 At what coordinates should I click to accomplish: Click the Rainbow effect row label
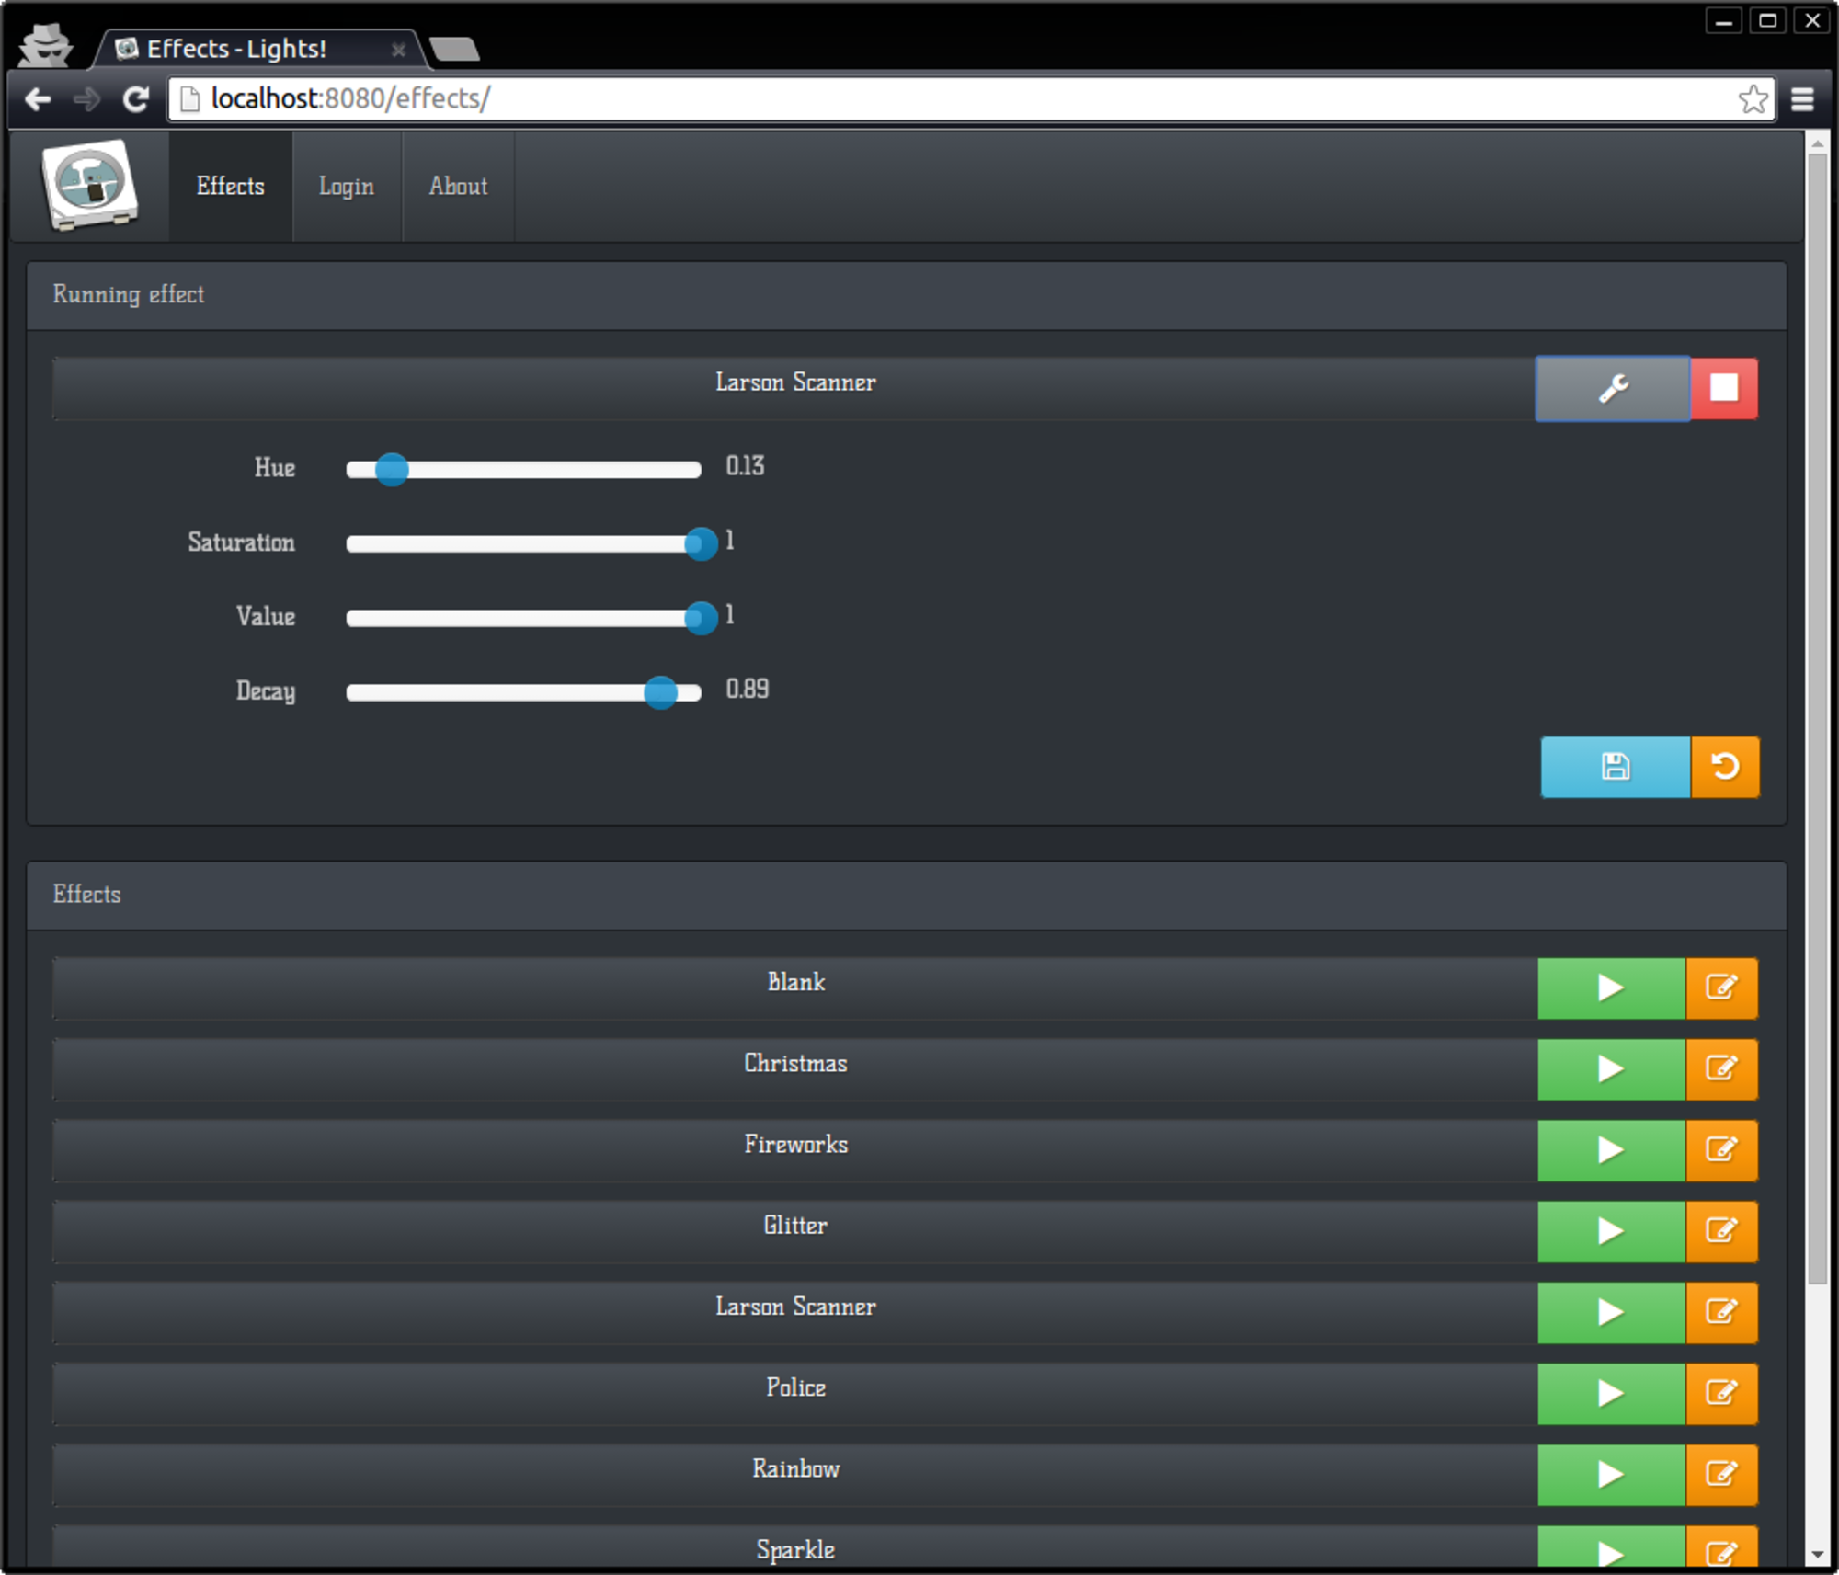tap(795, 1468)
